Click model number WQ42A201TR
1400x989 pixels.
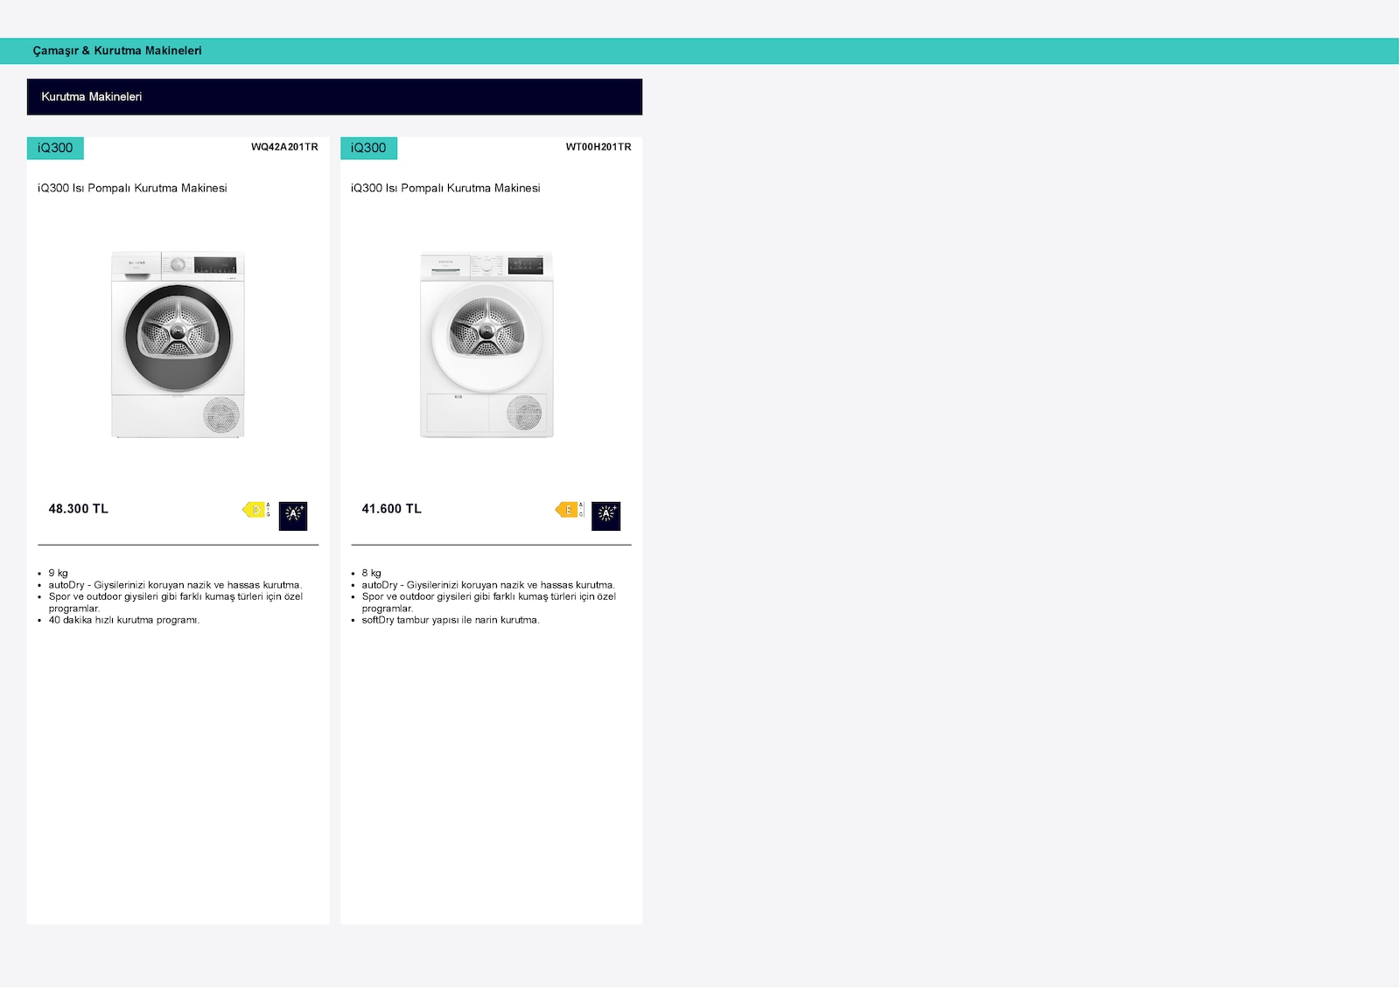tap(284, 147)
